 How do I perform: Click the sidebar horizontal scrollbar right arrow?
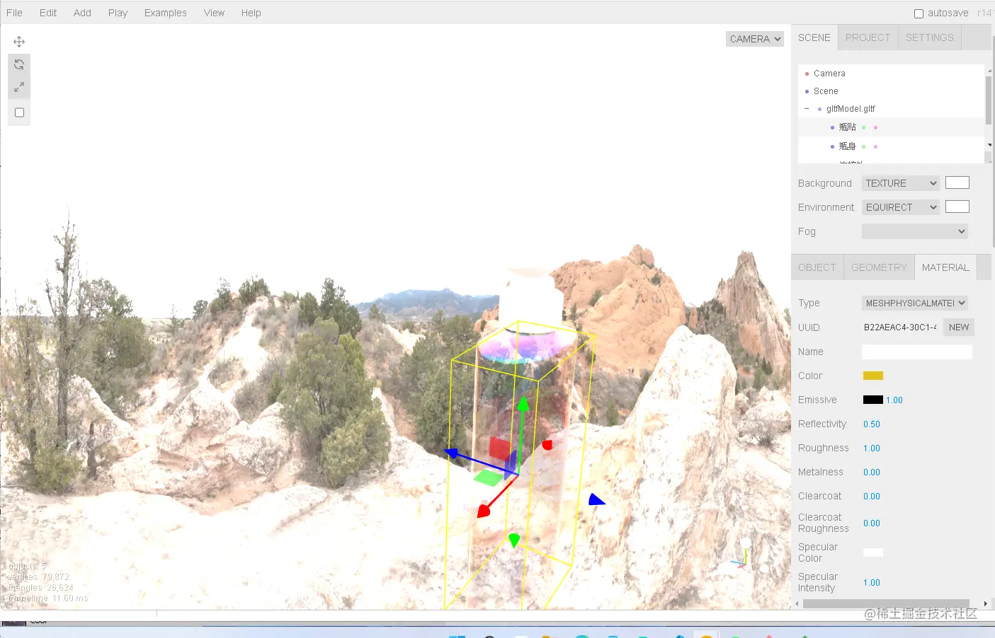point(985,604)
